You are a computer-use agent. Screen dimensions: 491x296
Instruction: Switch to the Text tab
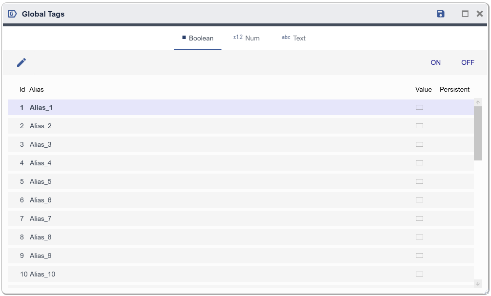(294, 38)
